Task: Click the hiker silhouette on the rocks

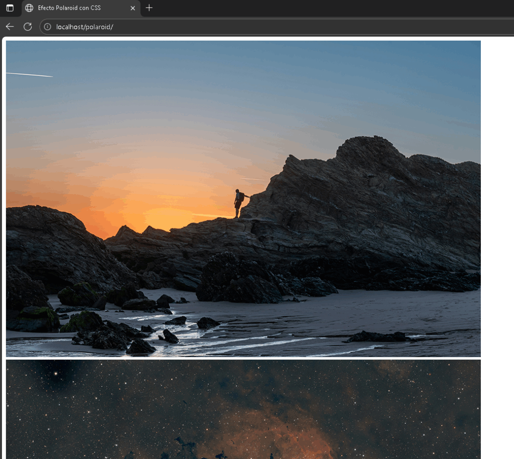Action: pos(239,202)
